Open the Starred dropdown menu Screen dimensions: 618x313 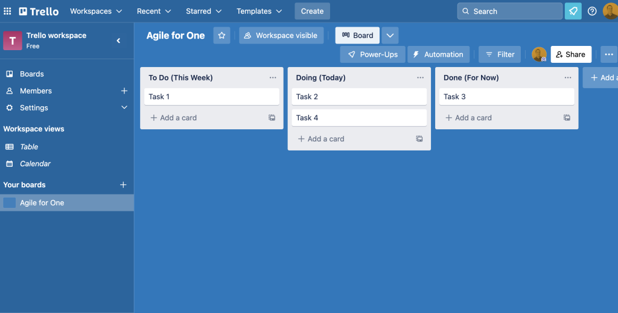pyautogui.click(x=203, y=11)
